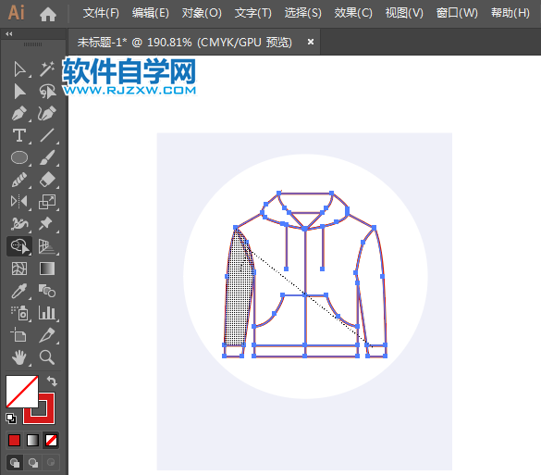The width and height of the screenshot is (541, 475).
Task: Select the Type tool
Action: [19, 135]
